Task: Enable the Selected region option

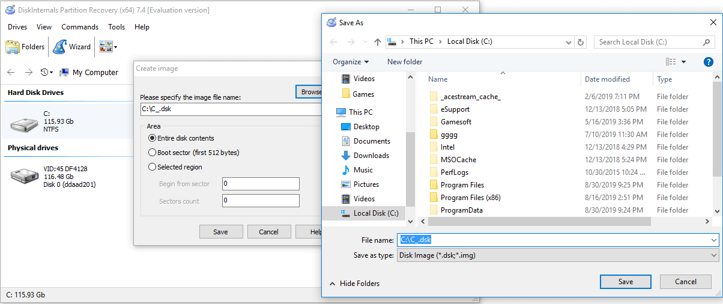Action: point(153,167)
